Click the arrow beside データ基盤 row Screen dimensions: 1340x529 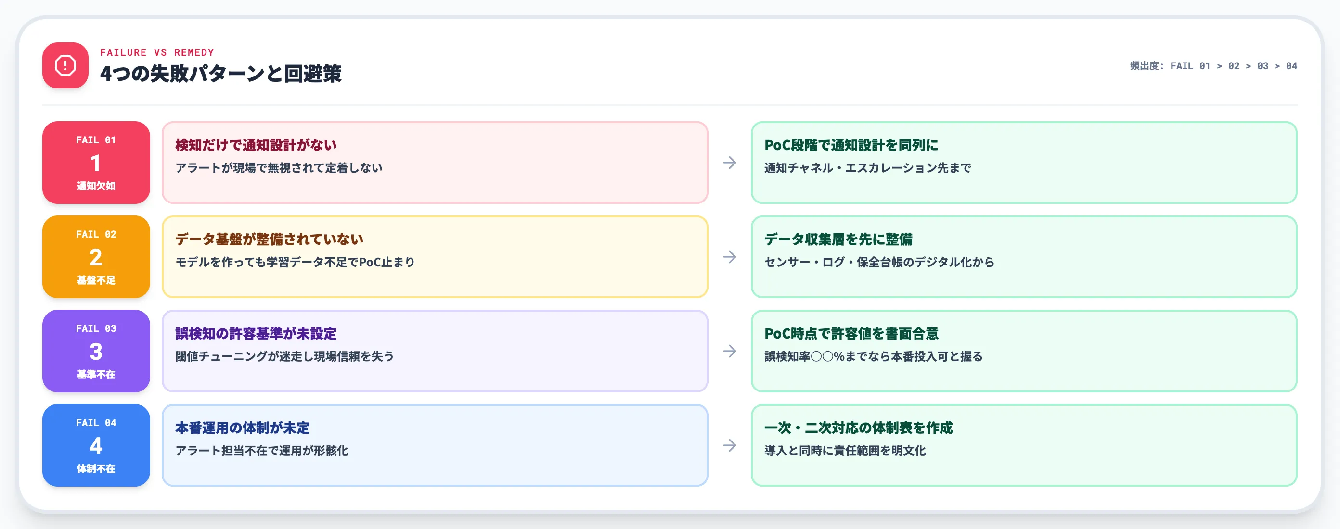coord(730,257)
